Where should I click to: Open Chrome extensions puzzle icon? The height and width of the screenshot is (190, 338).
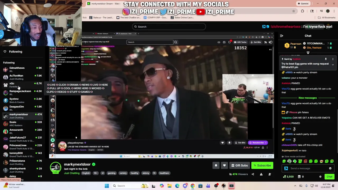302,11
